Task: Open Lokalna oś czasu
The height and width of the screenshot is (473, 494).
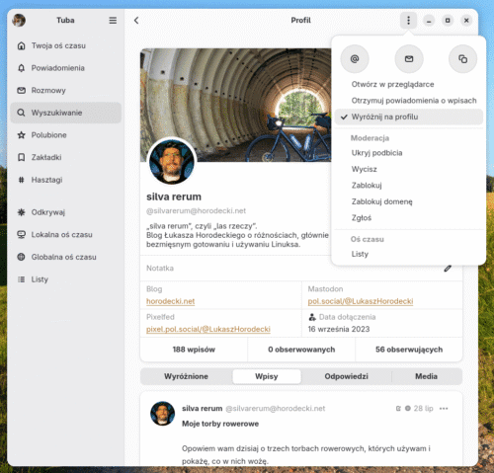Action: click(x=66, y=235)
